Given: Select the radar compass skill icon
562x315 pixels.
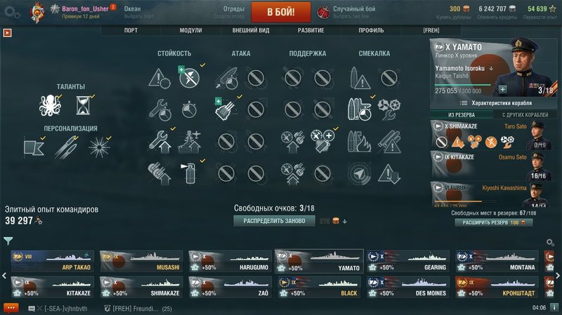Looking at the screenshot, I should point(359,173).
